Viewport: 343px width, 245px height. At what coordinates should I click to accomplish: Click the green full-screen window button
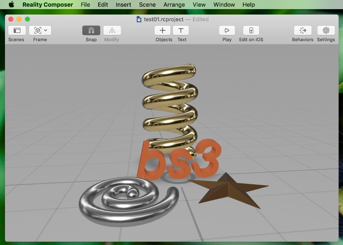click(27, 19)
